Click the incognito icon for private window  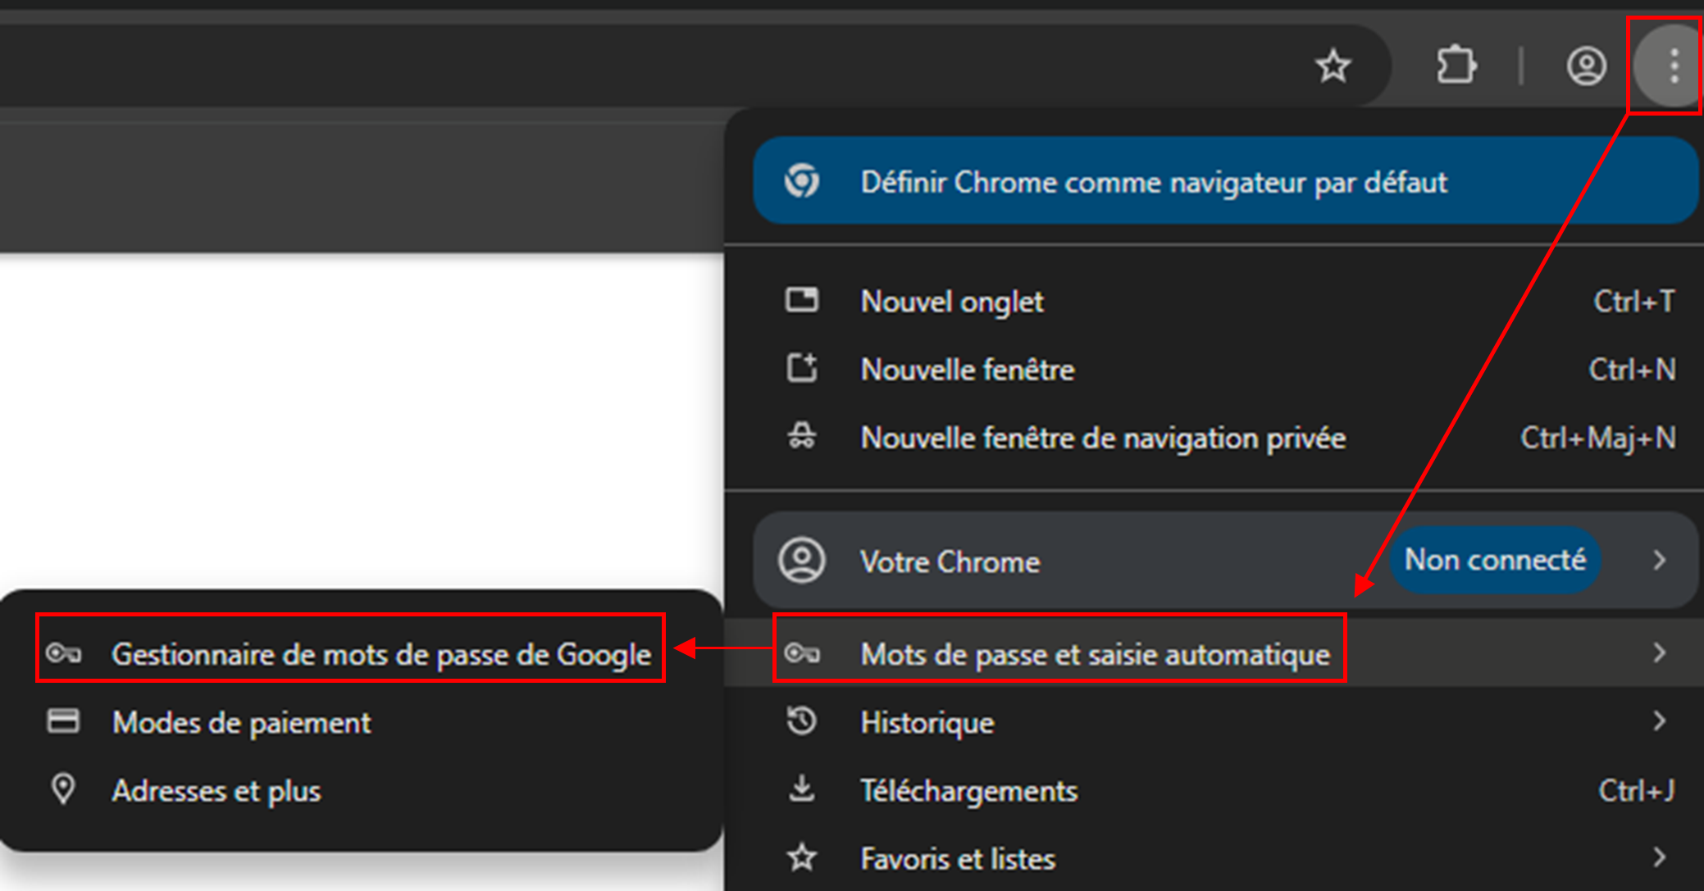coord(801,436)
